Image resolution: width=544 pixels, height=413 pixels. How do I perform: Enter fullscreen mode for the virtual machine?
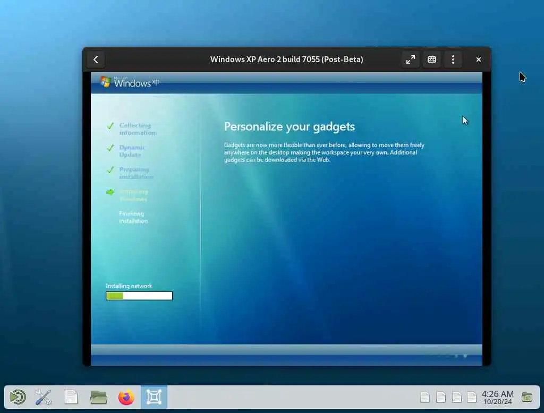pyautogui.click(x=411, y=59)
